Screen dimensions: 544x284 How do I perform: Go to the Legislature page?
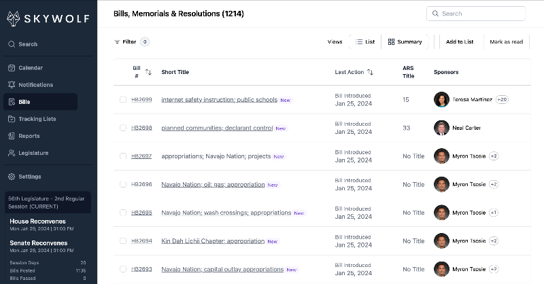33,153
